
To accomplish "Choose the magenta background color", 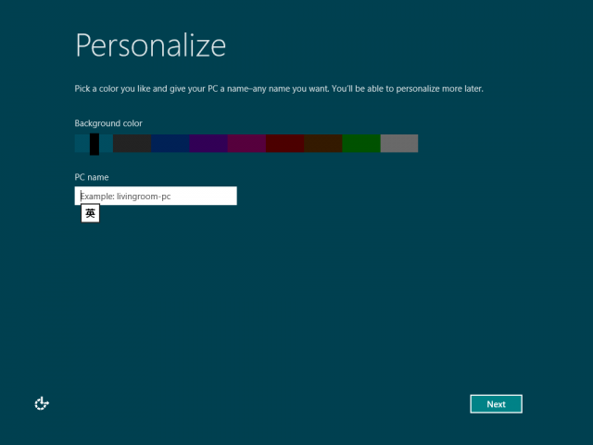I will coord(246,144).
